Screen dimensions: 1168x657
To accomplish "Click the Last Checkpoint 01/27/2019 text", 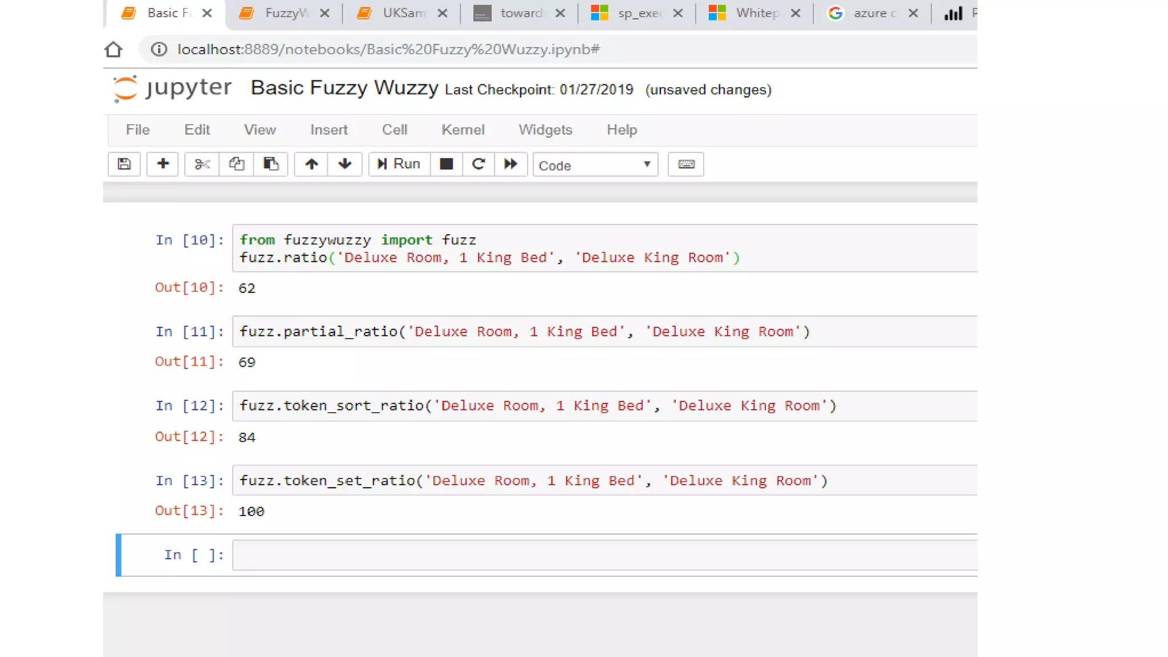I will (539, 90).
